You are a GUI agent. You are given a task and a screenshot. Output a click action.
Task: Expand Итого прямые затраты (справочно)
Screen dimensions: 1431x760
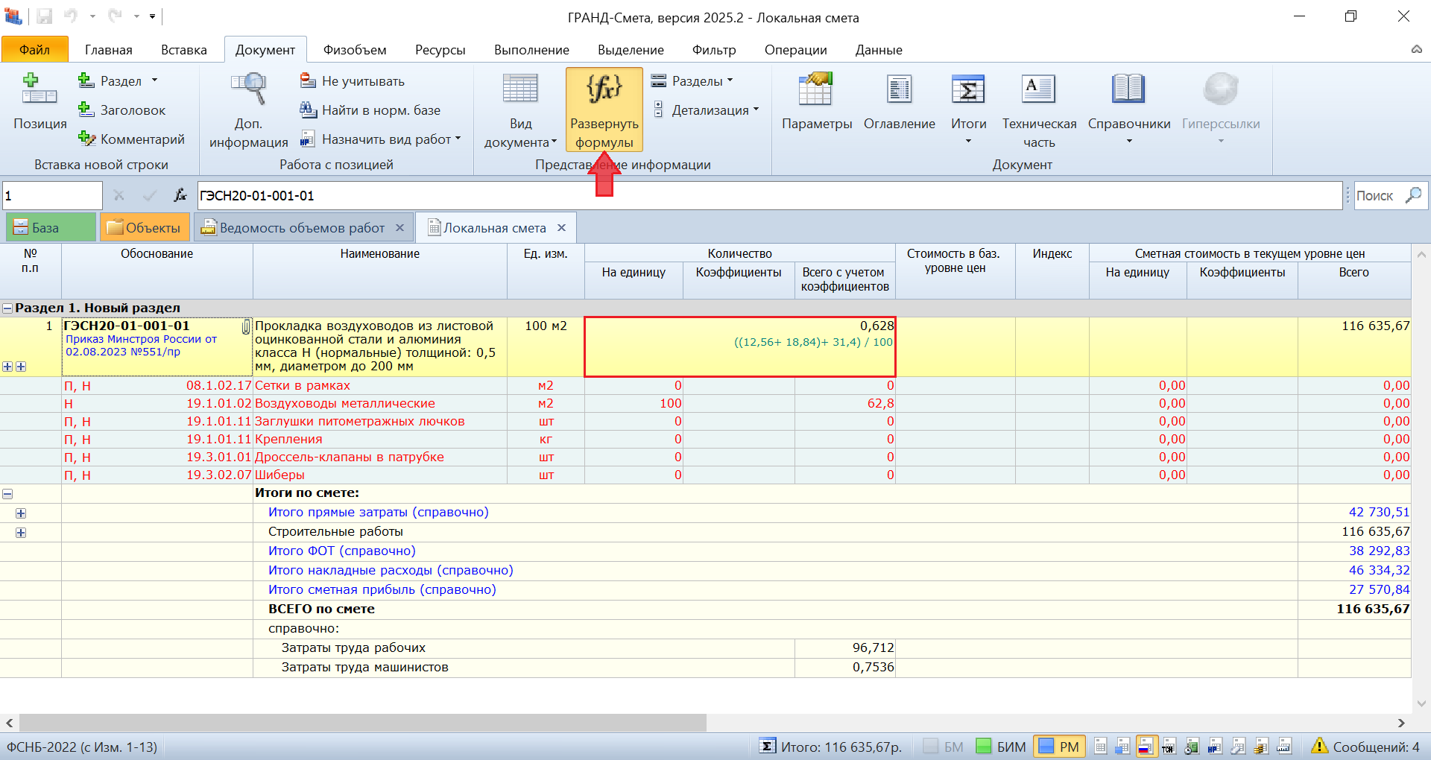[x=21, y=513]
